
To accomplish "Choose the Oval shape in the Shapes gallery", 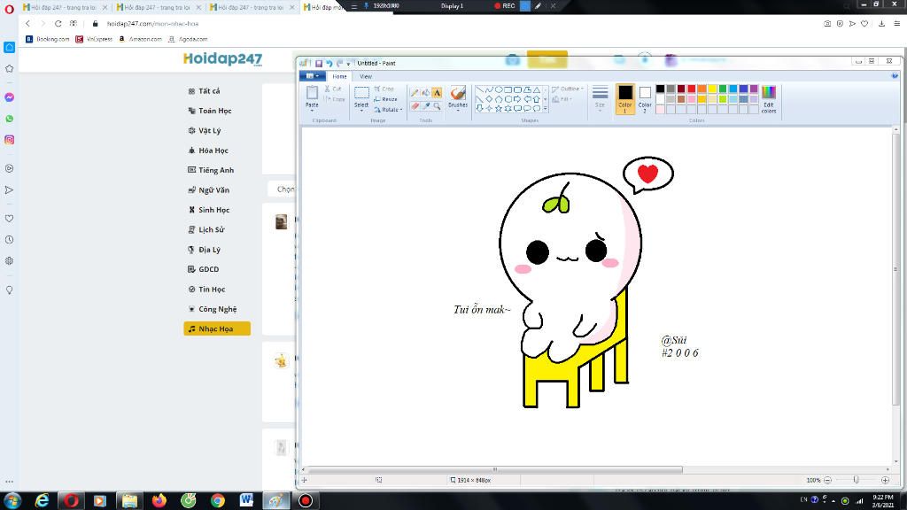I will tap(499, 89).
